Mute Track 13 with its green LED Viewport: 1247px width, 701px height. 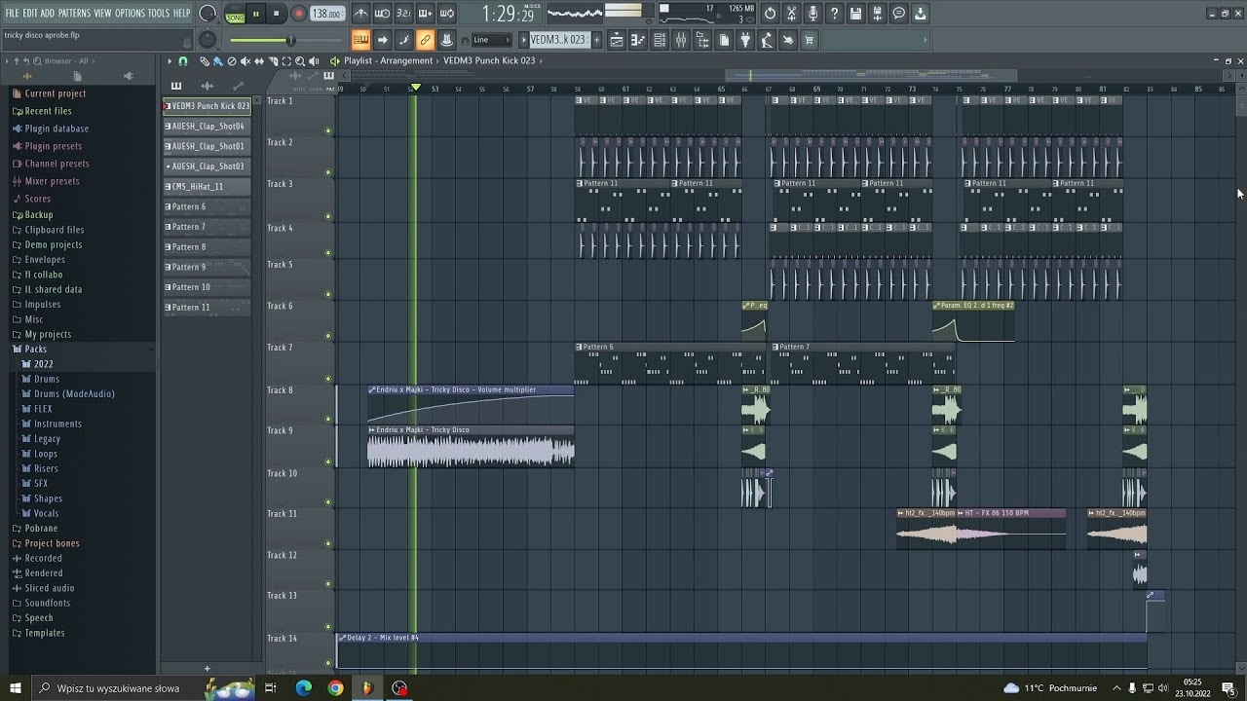328,626
